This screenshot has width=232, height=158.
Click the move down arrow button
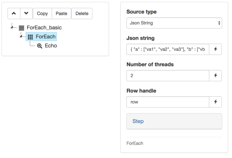(x=26, y=13)
